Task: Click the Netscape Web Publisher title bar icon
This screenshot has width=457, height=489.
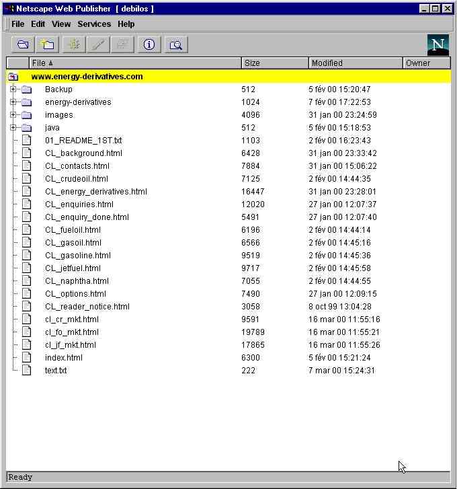Action: click(x=10, y=9)
